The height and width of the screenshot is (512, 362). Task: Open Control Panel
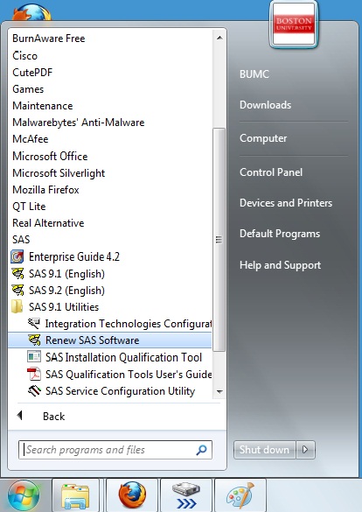click(271, 172)
